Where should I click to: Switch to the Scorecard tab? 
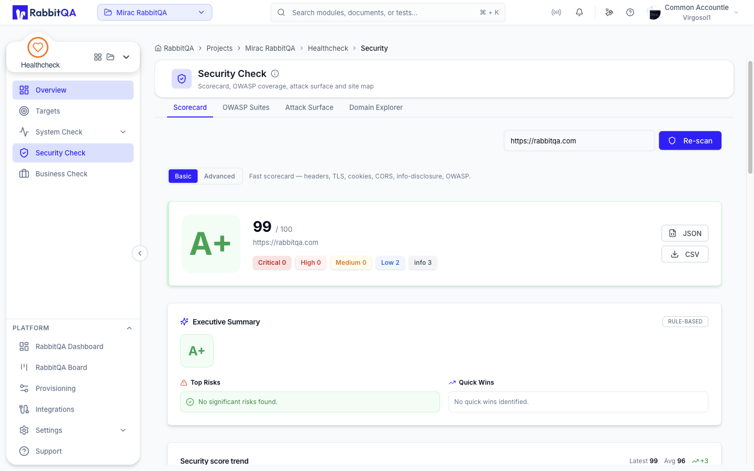coord(190,107)
